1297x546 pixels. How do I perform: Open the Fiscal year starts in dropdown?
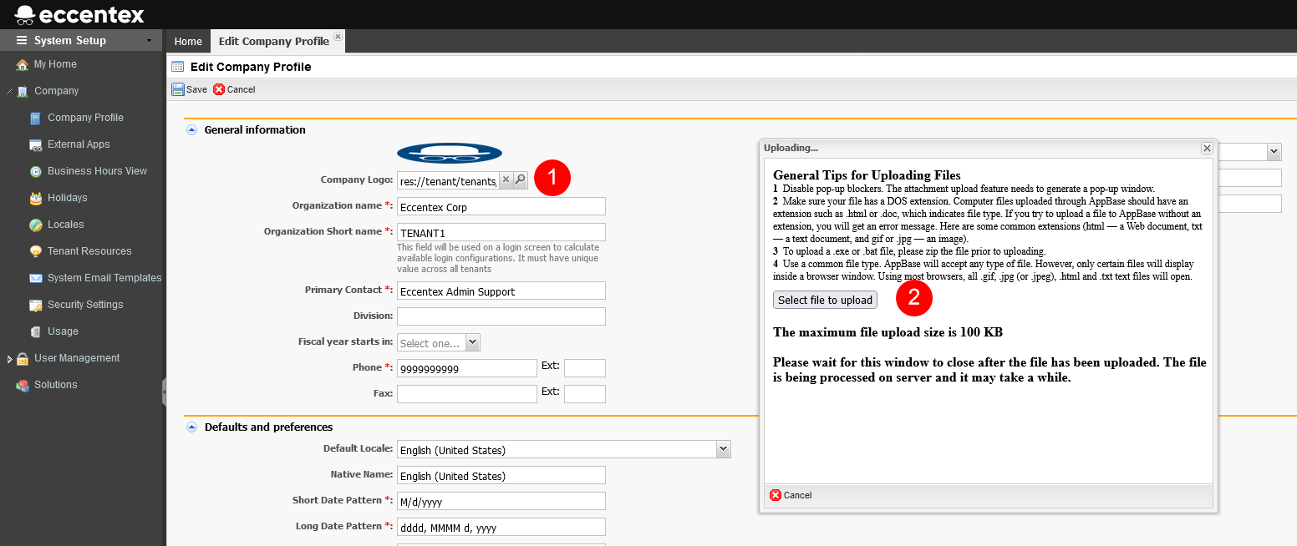(x=472, y=342)
